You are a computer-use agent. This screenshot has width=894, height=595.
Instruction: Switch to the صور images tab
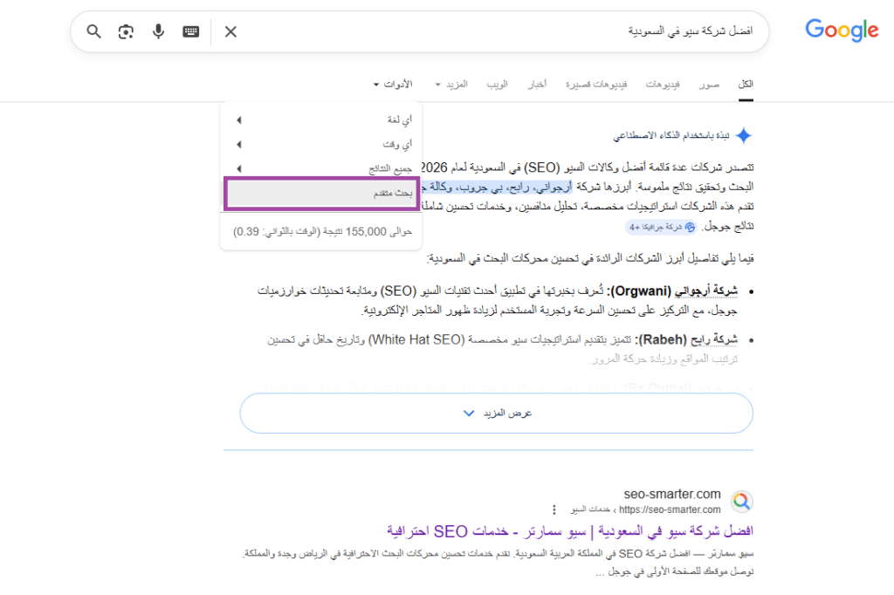708,85
